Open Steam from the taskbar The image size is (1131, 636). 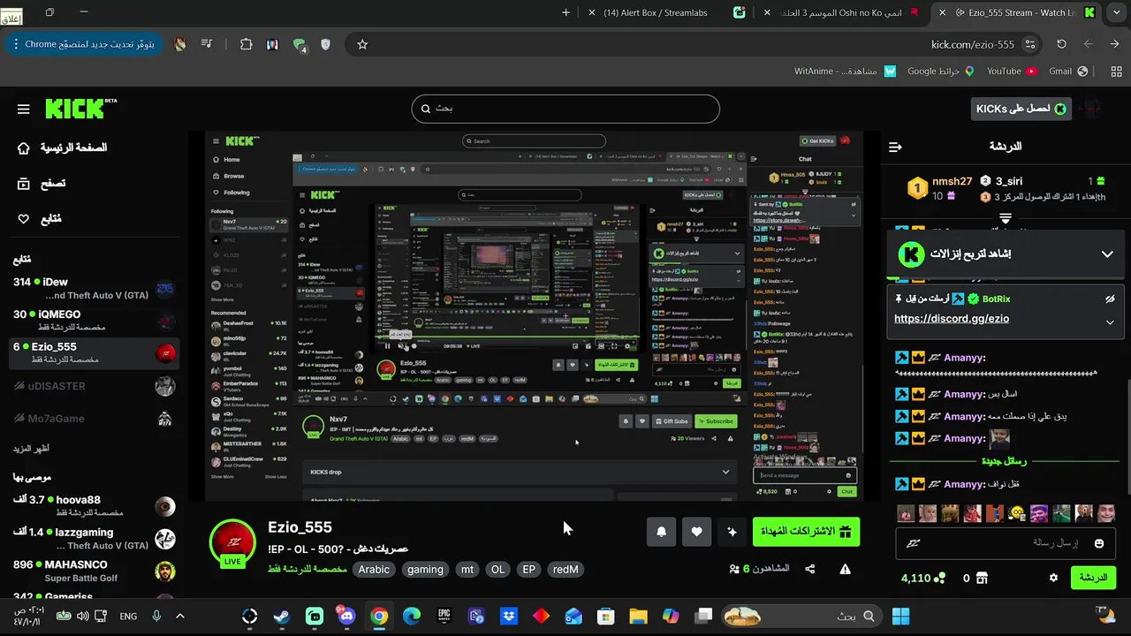tap(281, 616)
